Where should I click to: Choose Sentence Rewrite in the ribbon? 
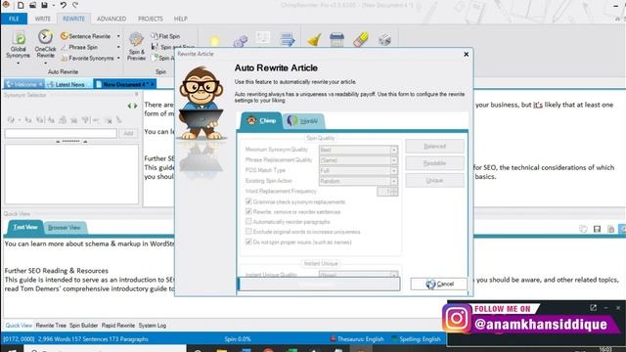86,36
